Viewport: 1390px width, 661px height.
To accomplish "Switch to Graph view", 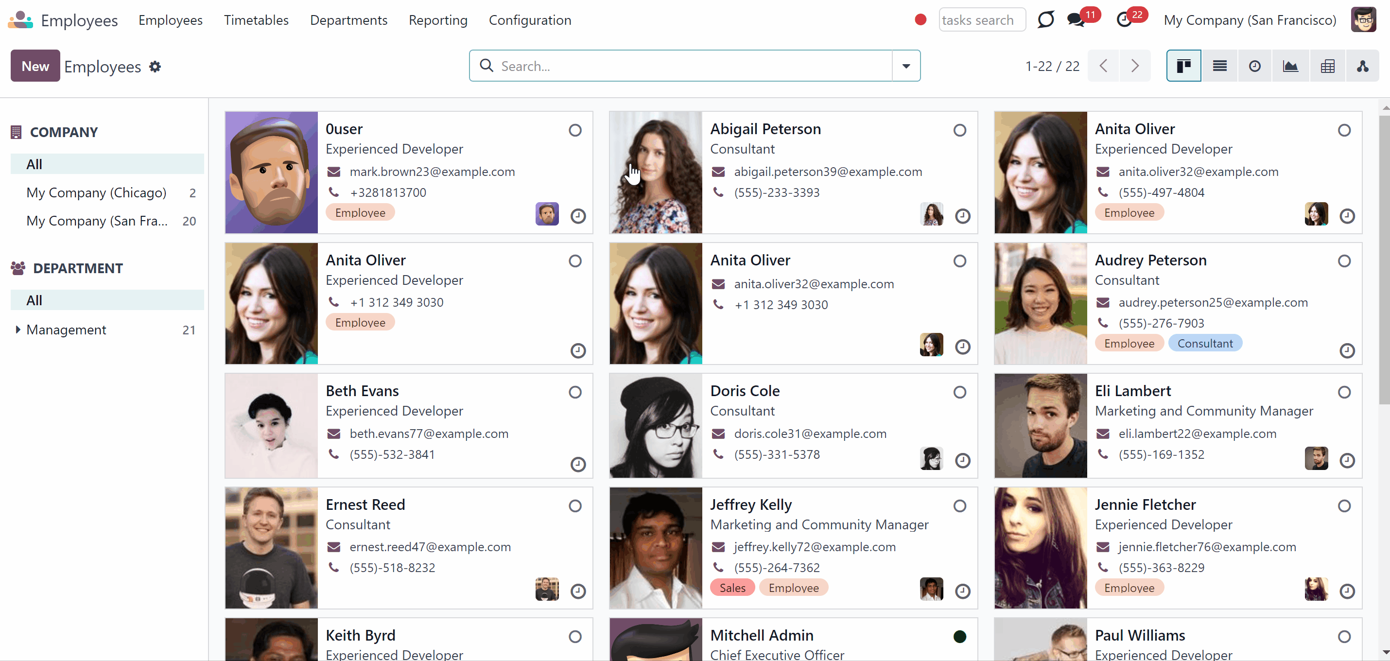I will (x=1291, y=66).
